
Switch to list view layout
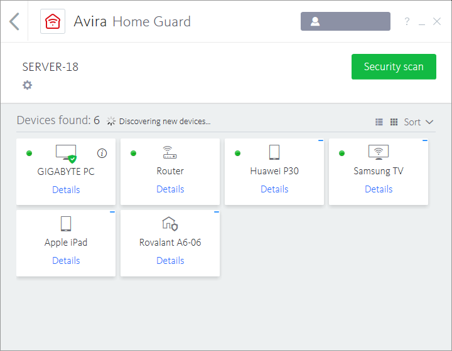(379, 122)
